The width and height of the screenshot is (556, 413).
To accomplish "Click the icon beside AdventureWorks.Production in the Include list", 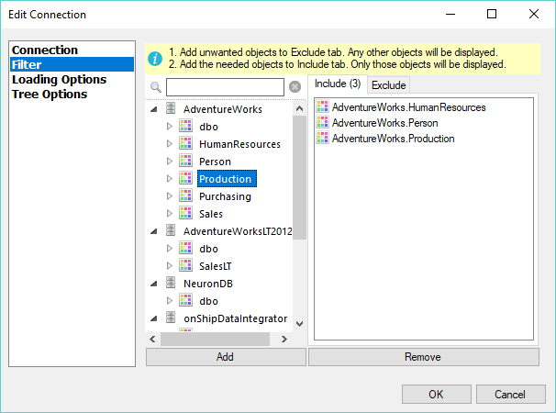I will pos(322,138).
